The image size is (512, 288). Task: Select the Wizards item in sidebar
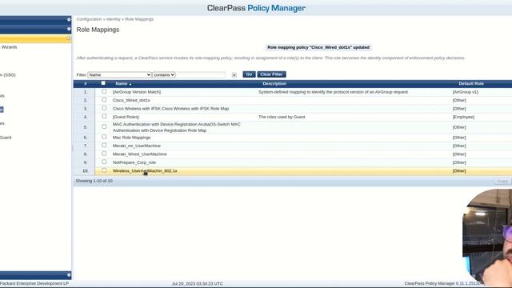point(9,47)
